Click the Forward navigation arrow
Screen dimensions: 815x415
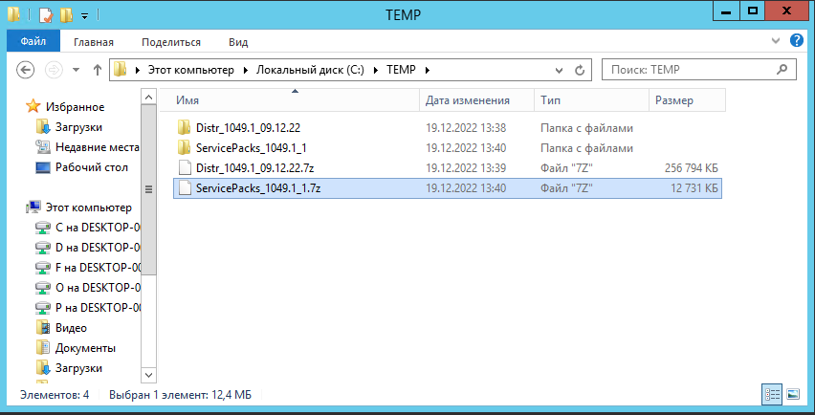point(55,70)
